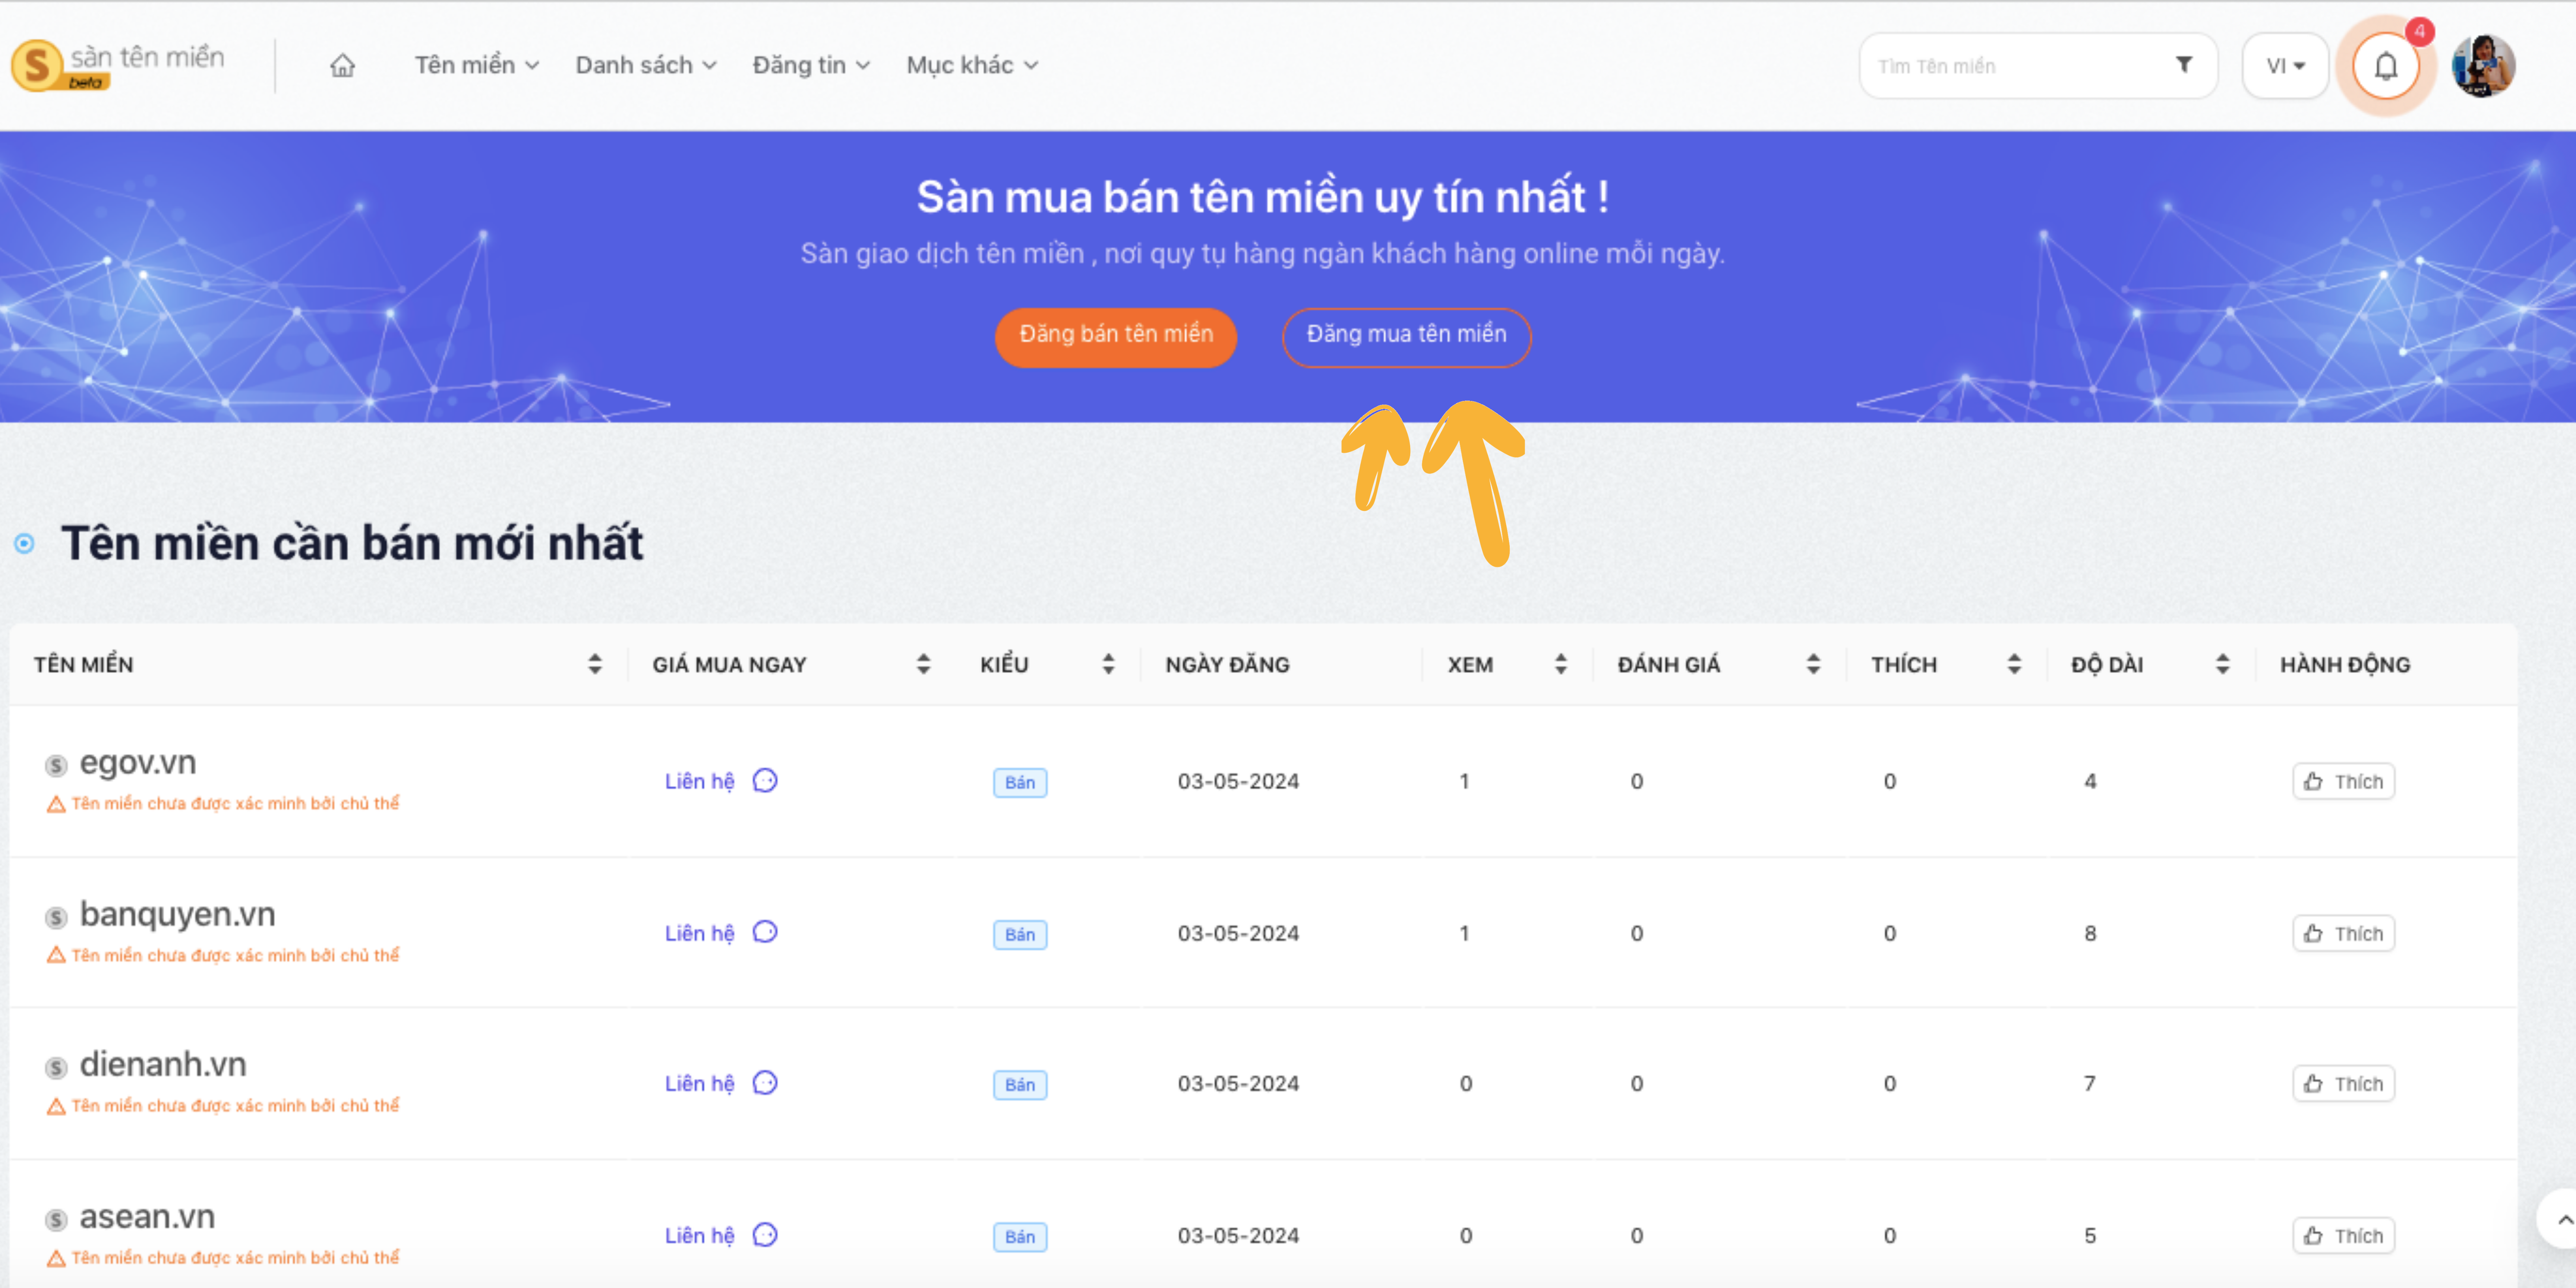The width and height of the screenshot is (2576, 1288).
Task: Open the dienanh.vn domain link
Action: pos(163,1065)
